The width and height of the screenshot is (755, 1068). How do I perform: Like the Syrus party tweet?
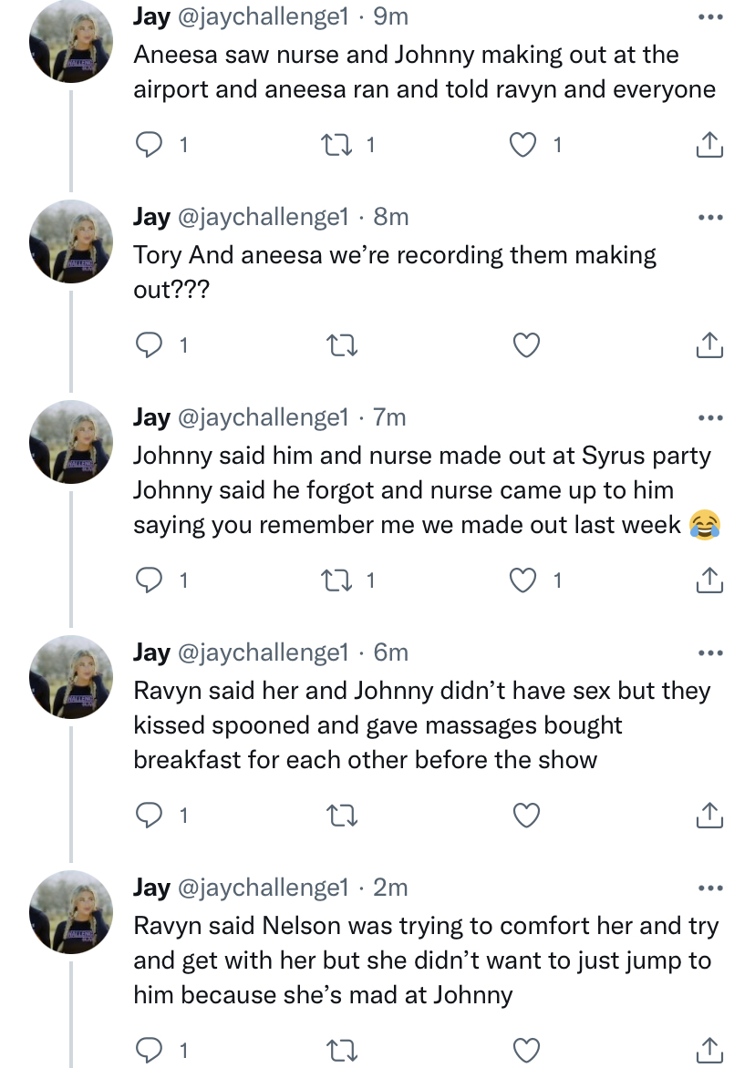coord(523,580)
